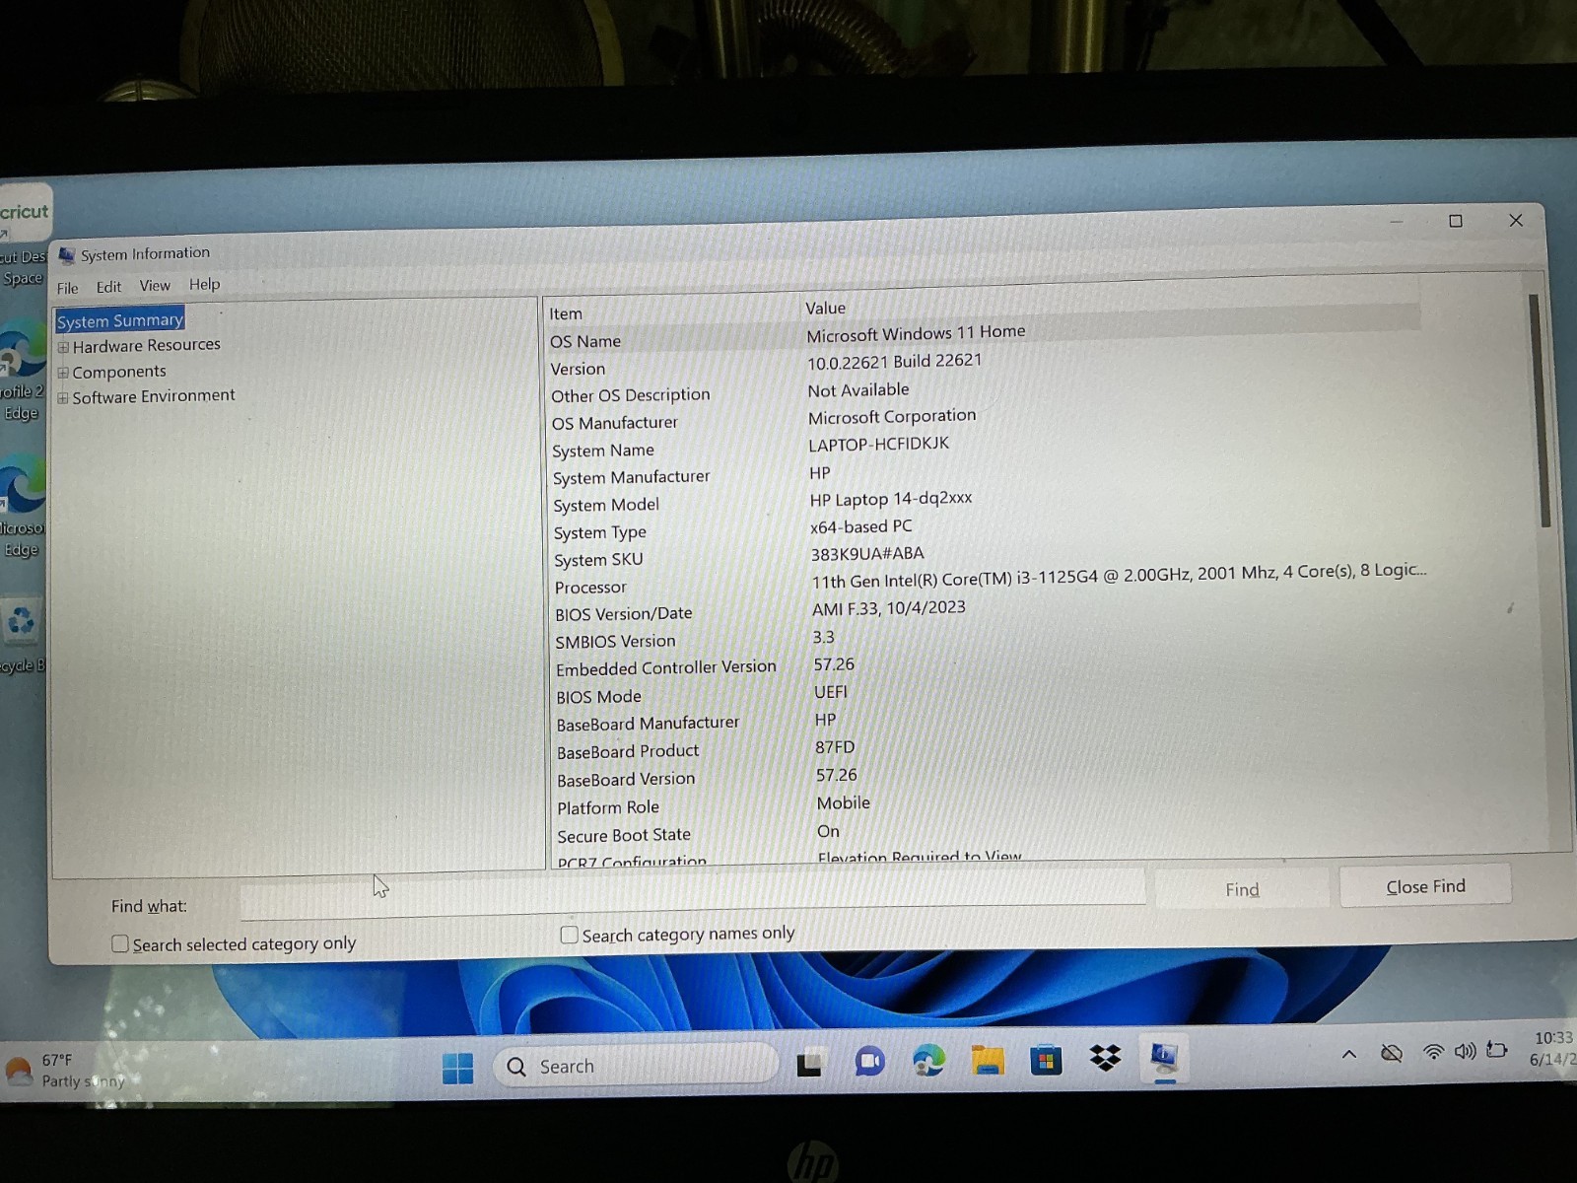Screen dimensions: 1577x1183
Task: Click the crossed-out cloud tray icon
Action: (x=1392, y=1053)
